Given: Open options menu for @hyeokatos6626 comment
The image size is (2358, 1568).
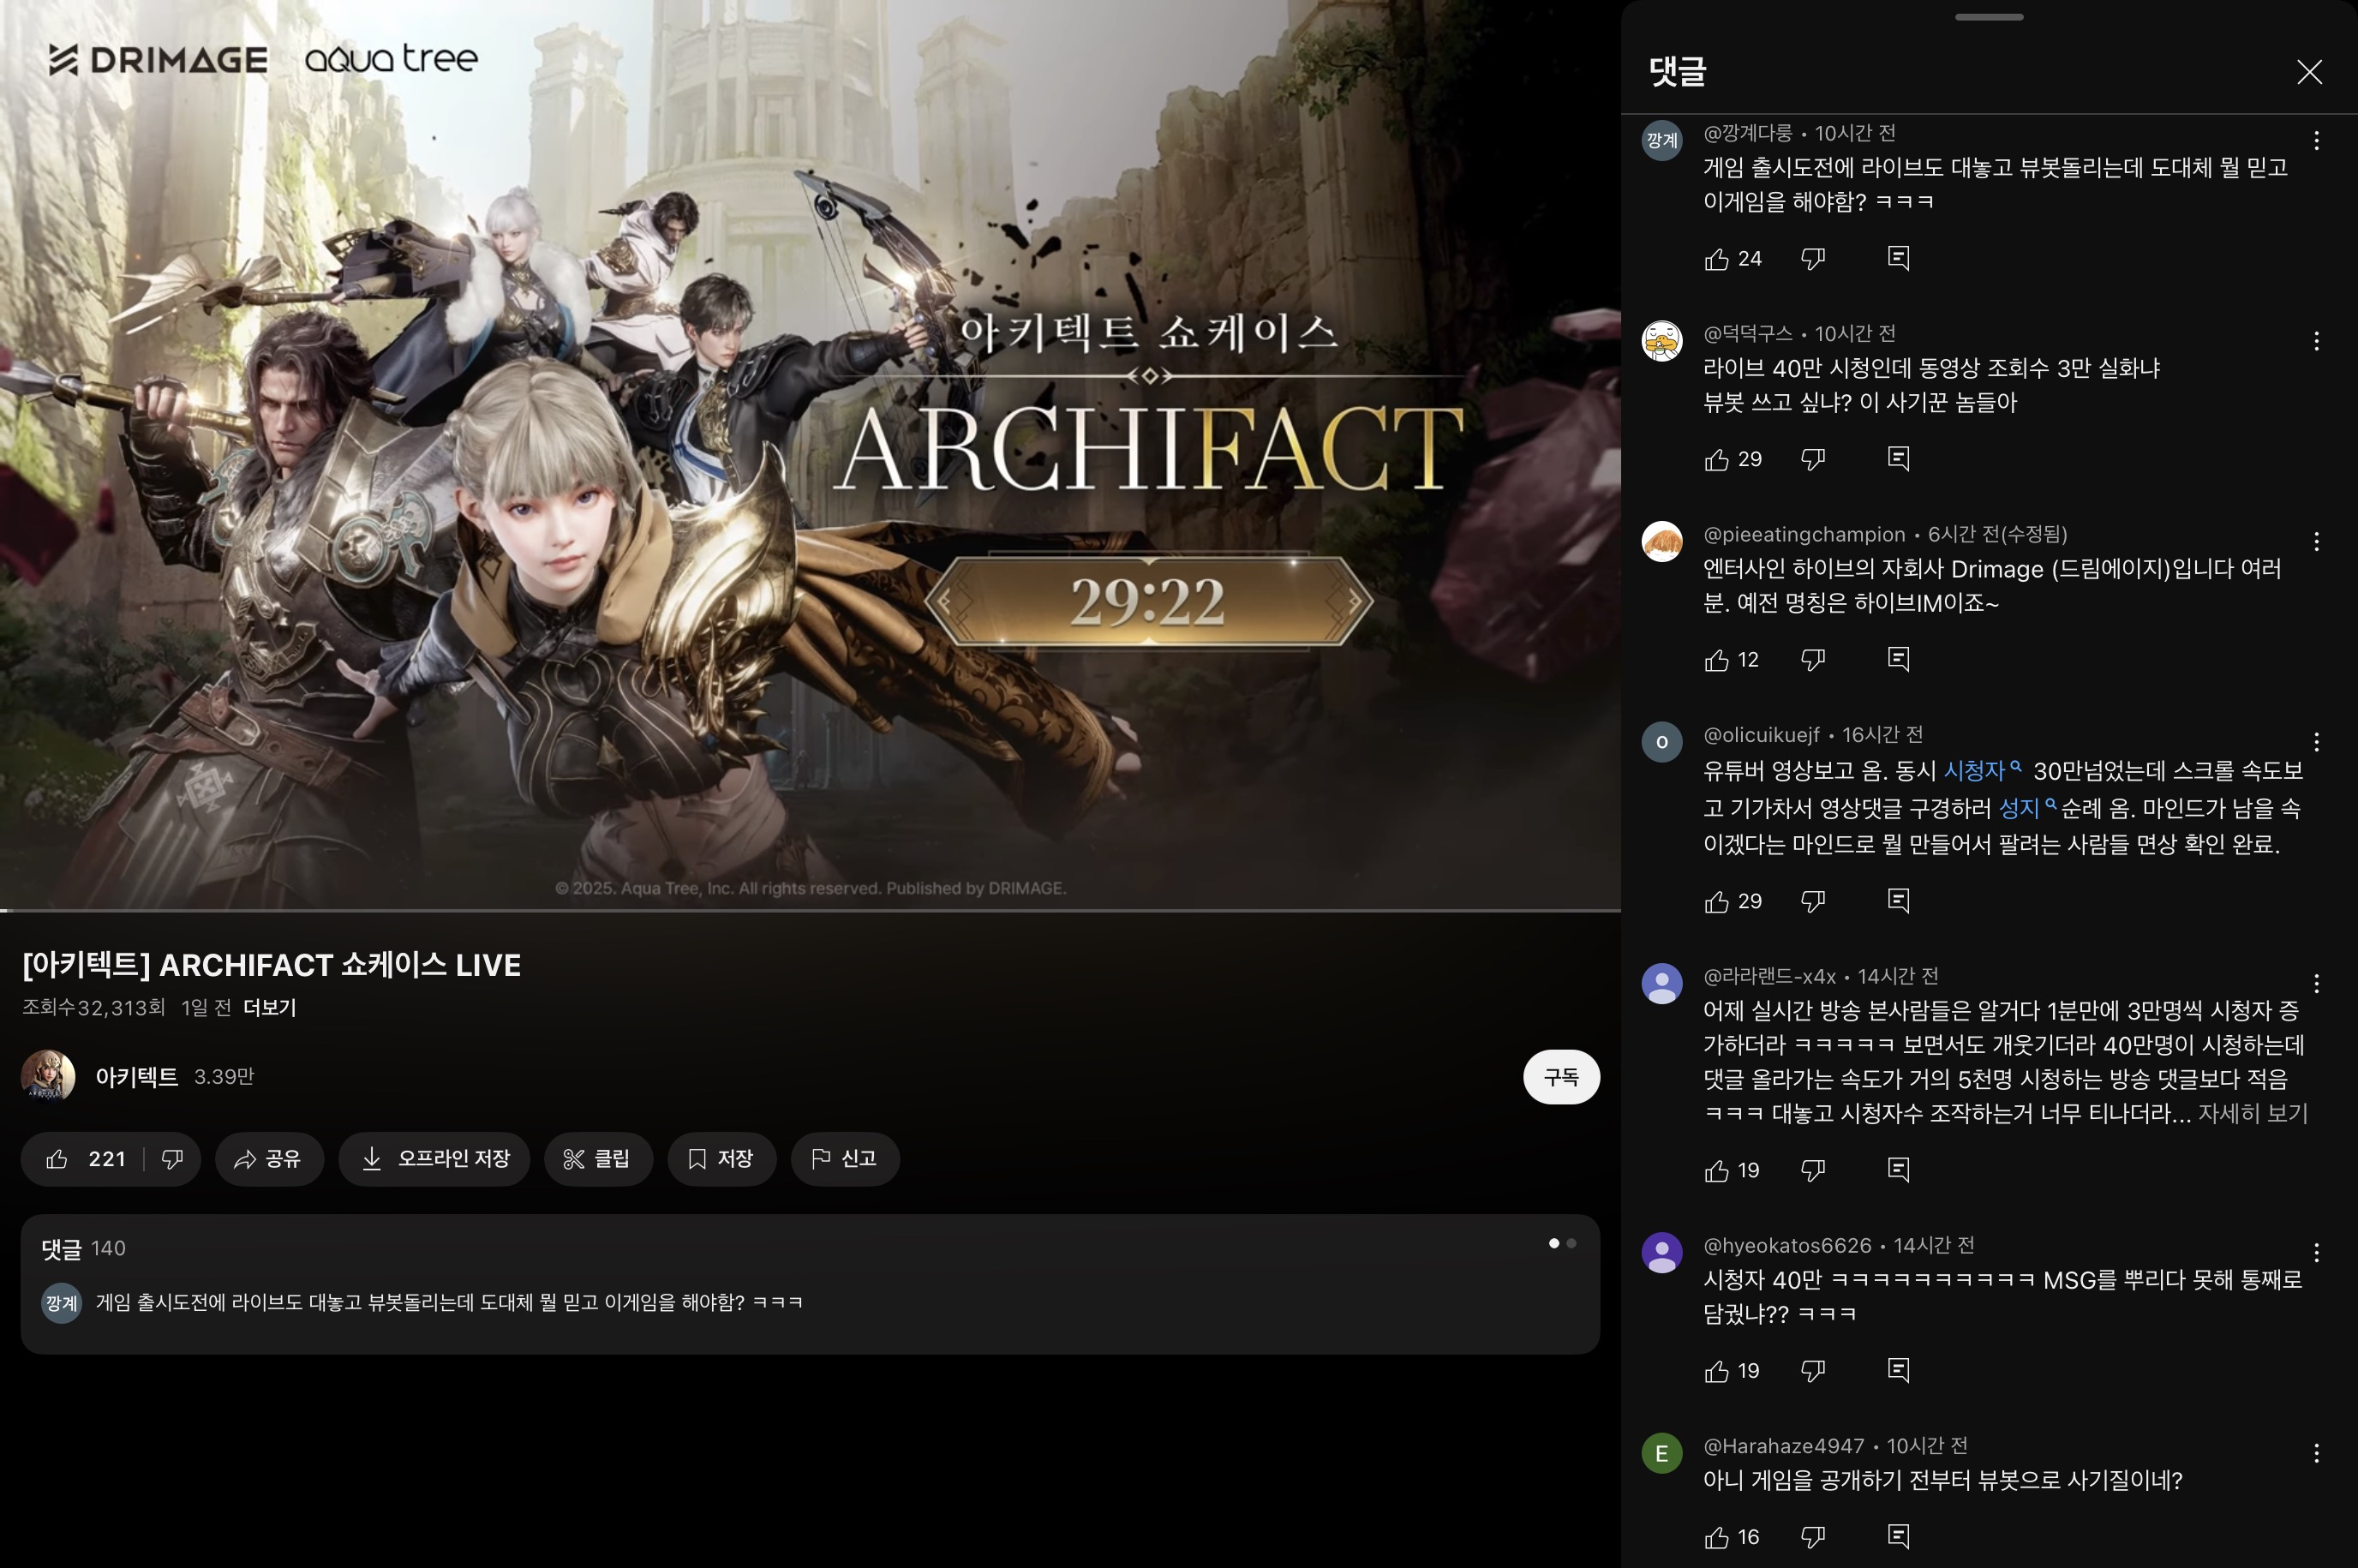Looking at the screenshot, I should pos(2316,1252).
